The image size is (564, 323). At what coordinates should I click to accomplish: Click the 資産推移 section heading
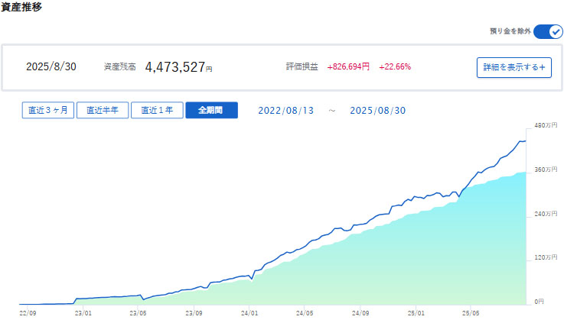click(x=21, y=8)
